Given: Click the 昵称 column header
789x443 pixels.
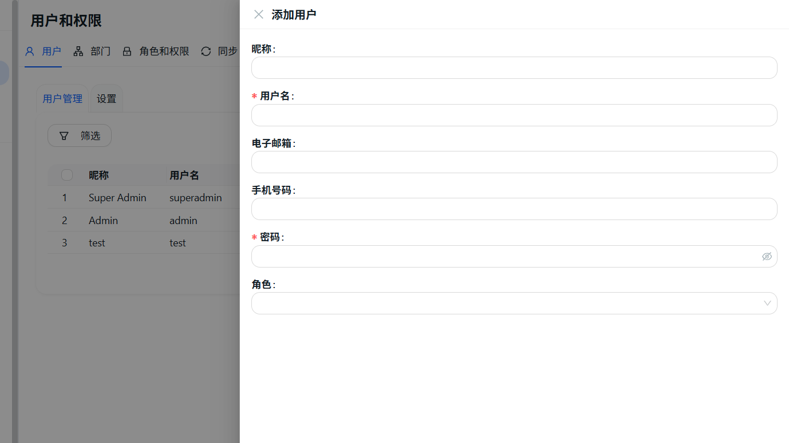Looking at the screenshot, I should pyautogui.click(x=98, y=175).
